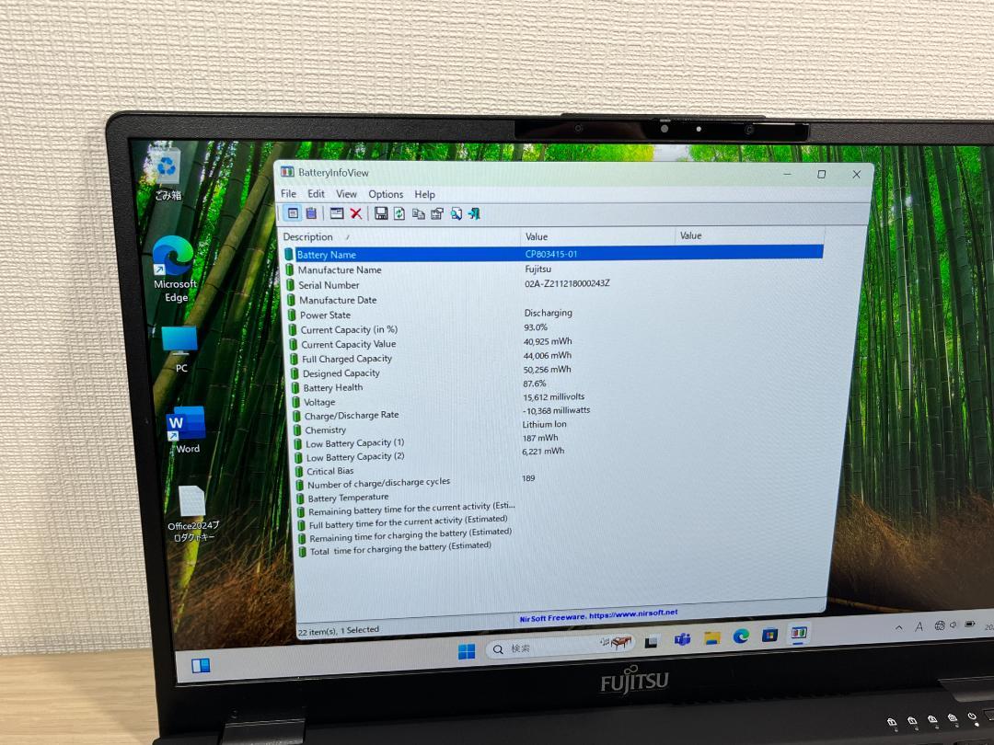The height and width of the screenshot is (745, 994).
Task: Click the red X toolbar icon
Action: tap(356, 213)
